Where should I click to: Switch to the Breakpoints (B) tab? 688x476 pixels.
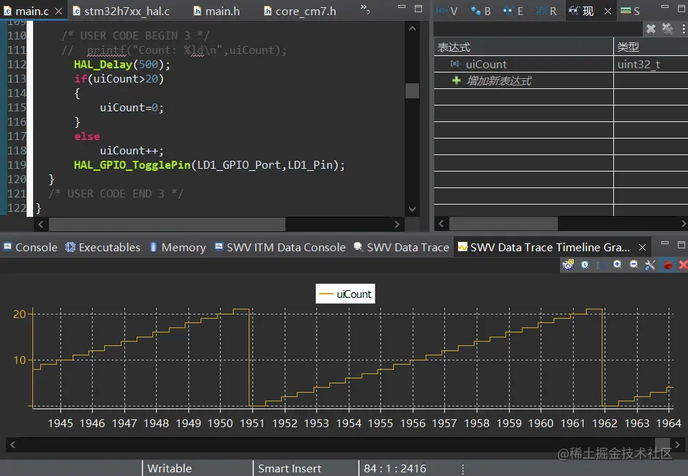coord(480,11)
